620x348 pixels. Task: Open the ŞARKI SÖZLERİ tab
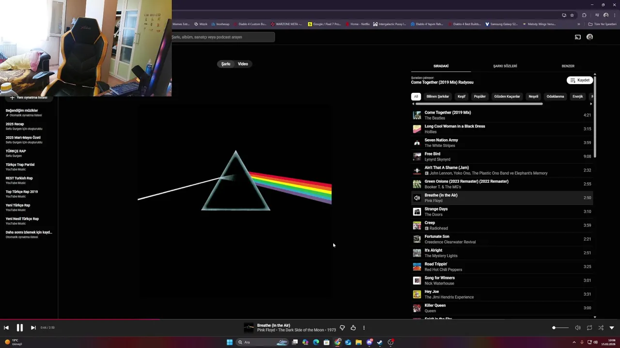pos(505,66)
